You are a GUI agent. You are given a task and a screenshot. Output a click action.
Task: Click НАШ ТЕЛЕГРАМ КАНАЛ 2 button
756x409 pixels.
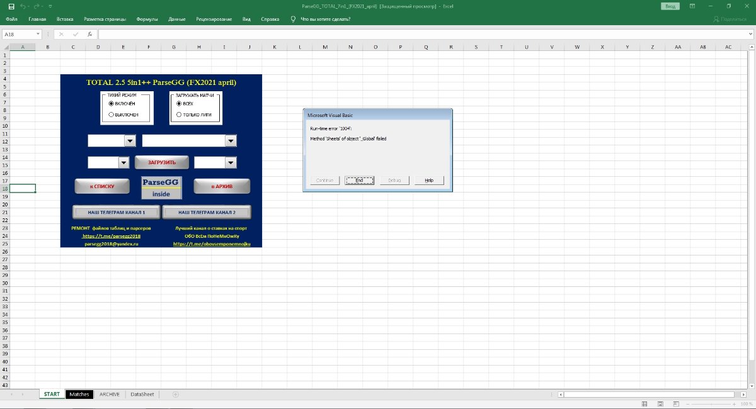pyautogui.click(x=207, y=212)
